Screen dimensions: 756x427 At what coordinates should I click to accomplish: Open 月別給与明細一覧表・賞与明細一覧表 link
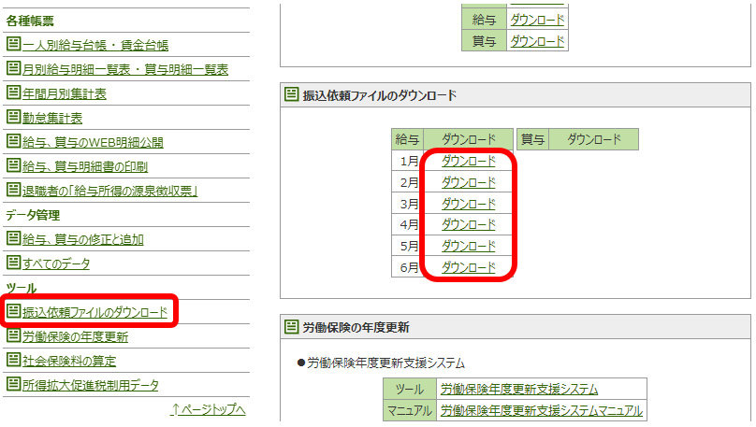click(x=124, y=69)
